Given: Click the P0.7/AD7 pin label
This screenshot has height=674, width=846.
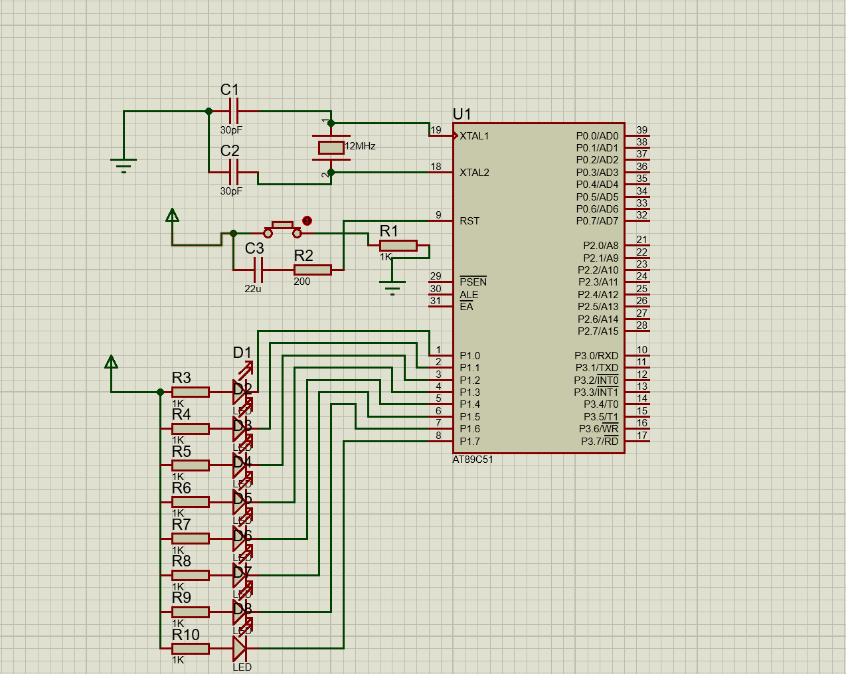Looking at the screenshot, I should 597,221.
